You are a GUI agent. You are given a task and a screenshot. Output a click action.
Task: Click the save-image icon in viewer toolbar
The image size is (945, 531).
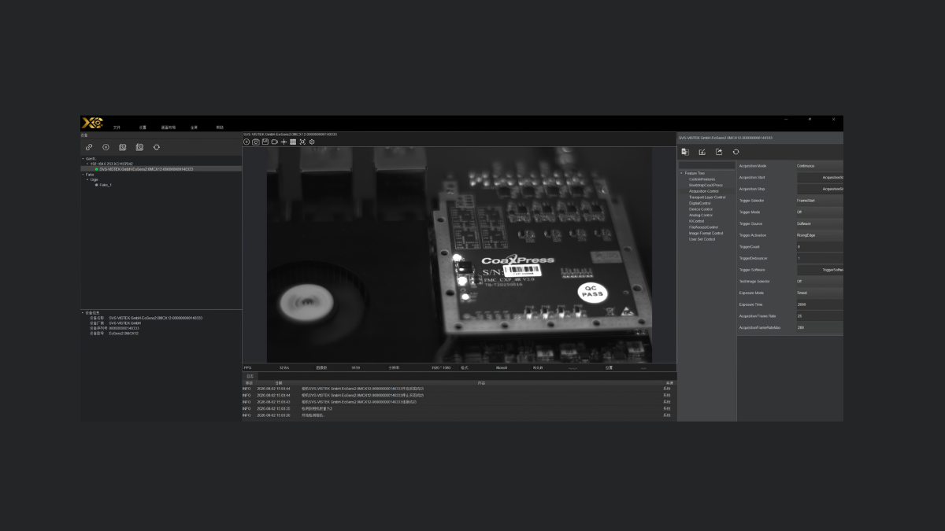pos(265,142)
